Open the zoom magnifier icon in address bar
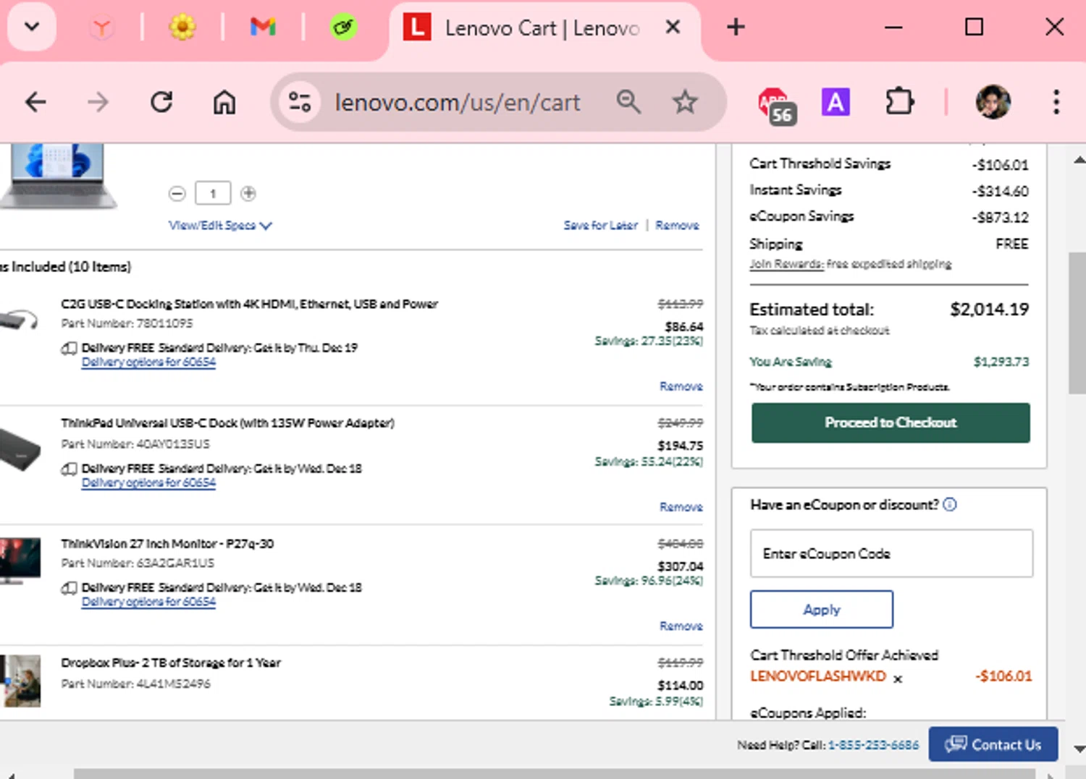Screen dimensions: 1086x779 [x=628, y=102]
